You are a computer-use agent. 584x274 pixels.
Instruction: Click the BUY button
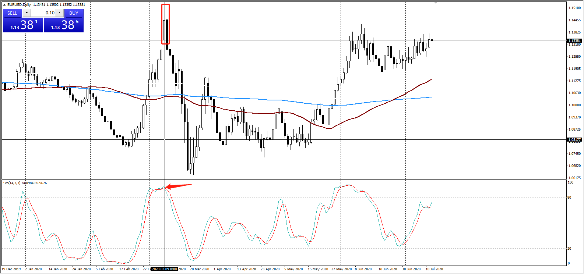(x=74, y=13)
